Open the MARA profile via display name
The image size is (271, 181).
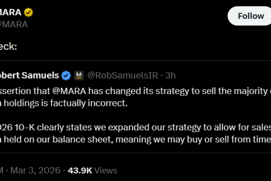pyautogui.click(x=12, y=12)
